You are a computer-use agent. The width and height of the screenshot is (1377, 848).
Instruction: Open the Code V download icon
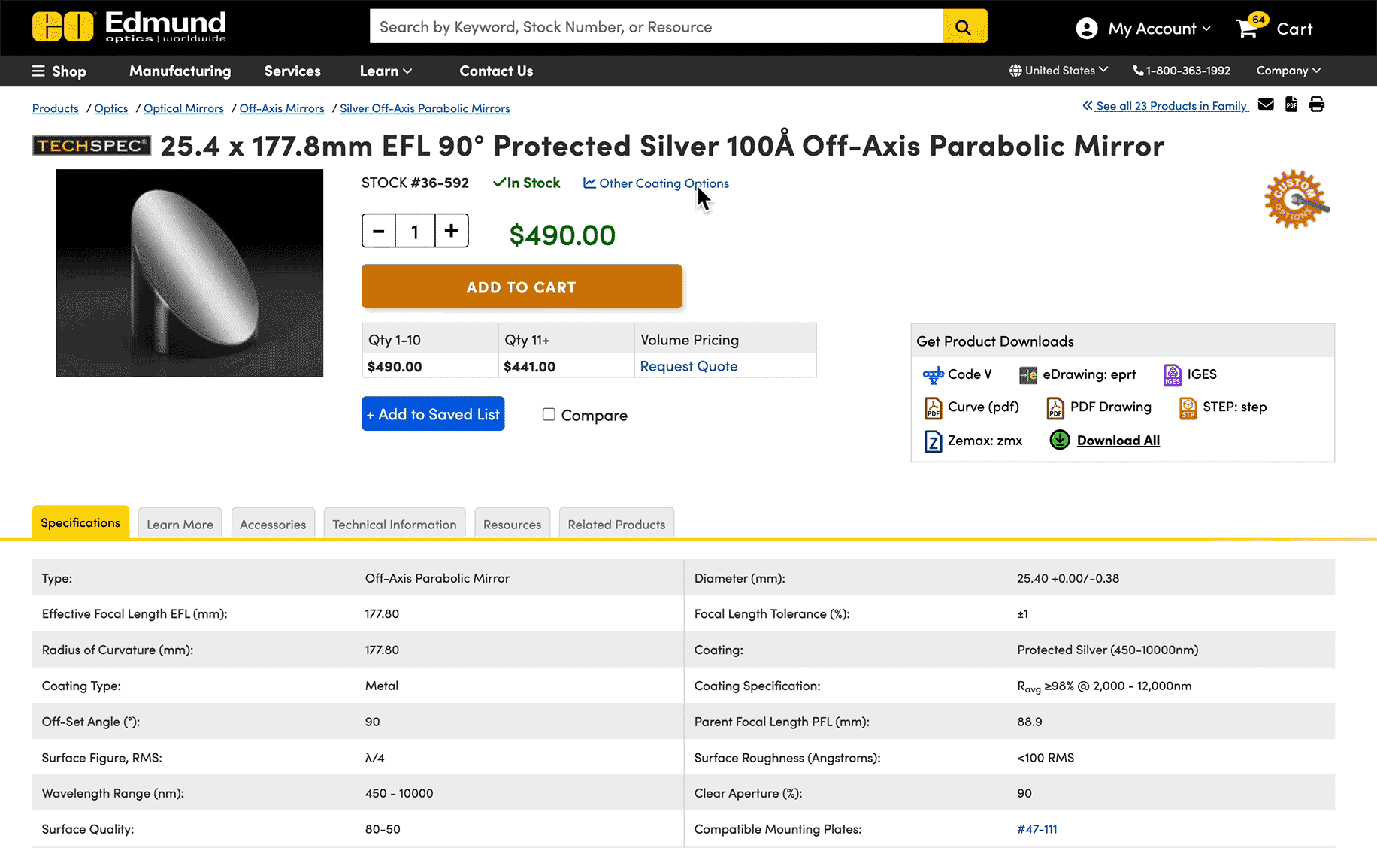[933, 374]
